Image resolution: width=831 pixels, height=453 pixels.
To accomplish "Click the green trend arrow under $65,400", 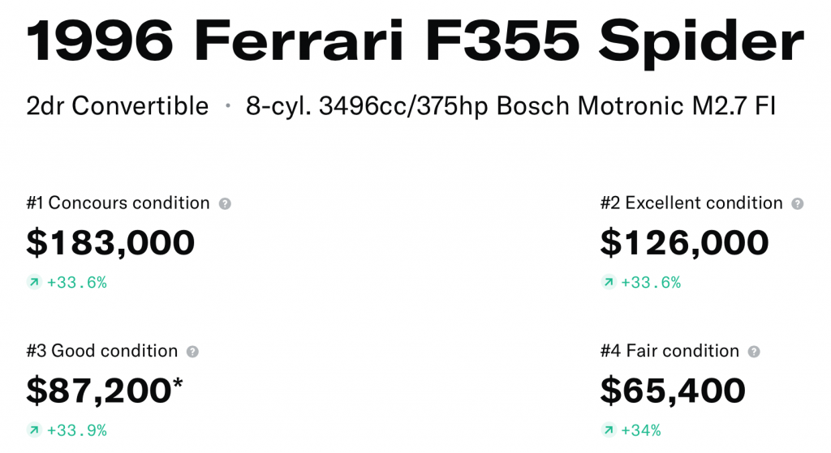I will click(608, 430).
